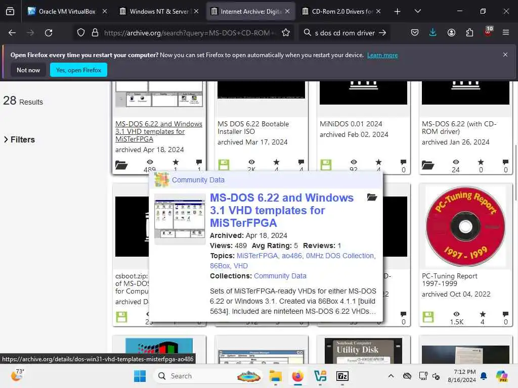Reload the current page

(49, 33)
